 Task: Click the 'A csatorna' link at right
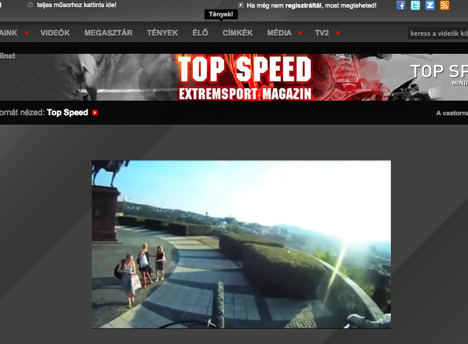452,113
